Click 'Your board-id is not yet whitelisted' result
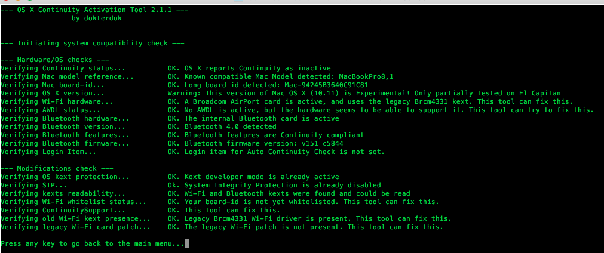Screen dimensions: 604x253 pos(303,202)
